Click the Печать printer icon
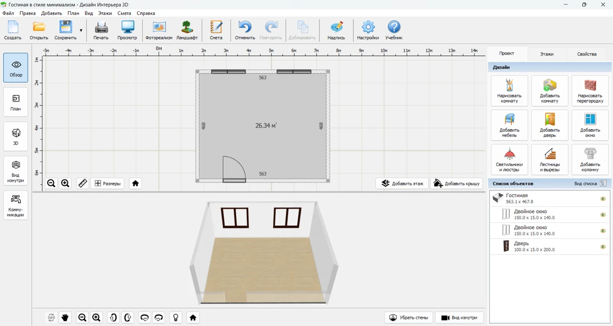The width and height of the screenshot is (613, 326). (101, 31)
